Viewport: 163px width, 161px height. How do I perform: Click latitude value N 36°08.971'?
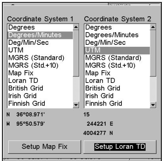coord(26,115)
